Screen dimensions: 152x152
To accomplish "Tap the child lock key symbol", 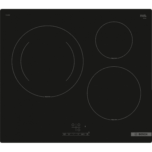I will (69, 134).
